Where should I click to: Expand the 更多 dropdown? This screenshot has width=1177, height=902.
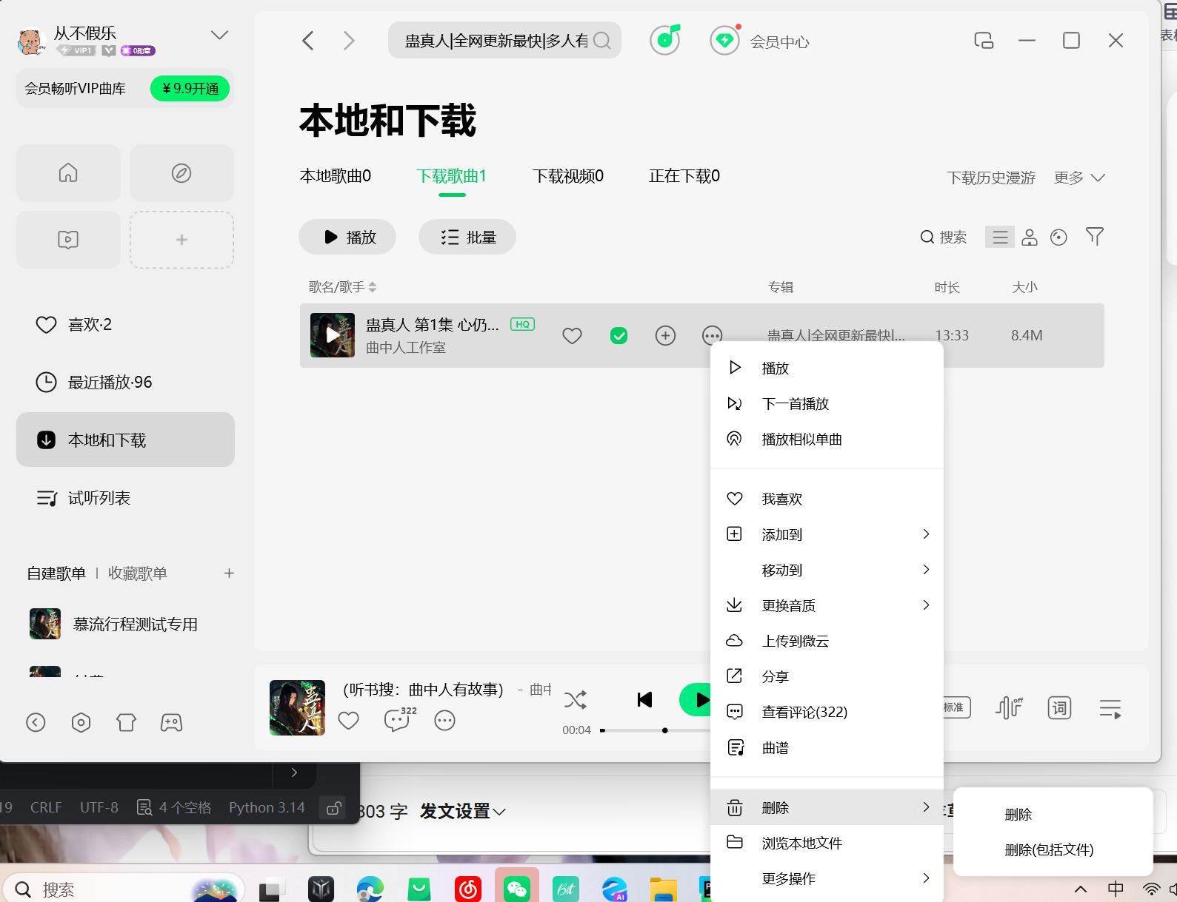(1079, 178)
